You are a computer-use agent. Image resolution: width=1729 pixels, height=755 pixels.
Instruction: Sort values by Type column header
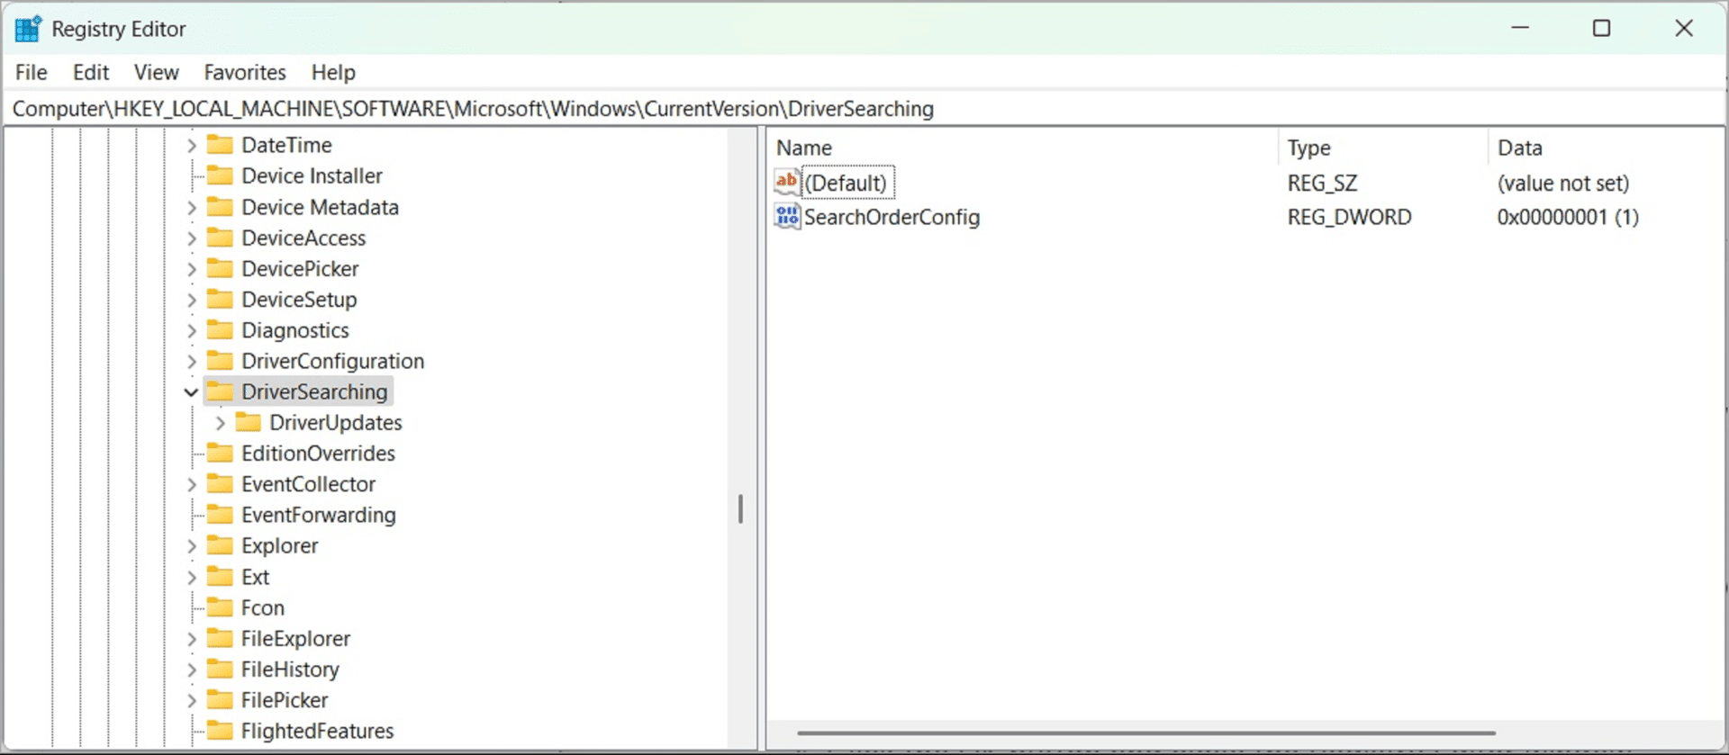[1383, 148]
